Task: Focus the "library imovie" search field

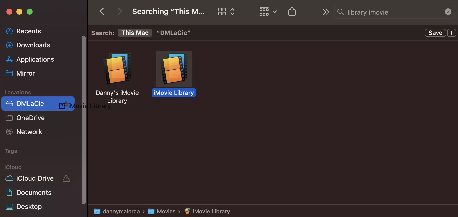Action: [394, 12]
